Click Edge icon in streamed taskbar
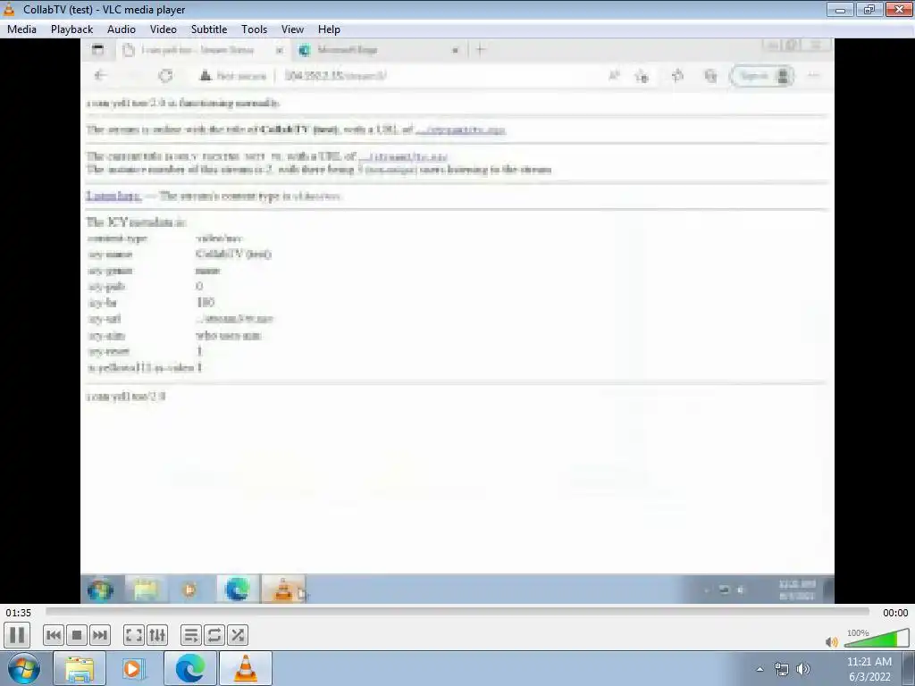Screen dimensions: 915x686 237,590
